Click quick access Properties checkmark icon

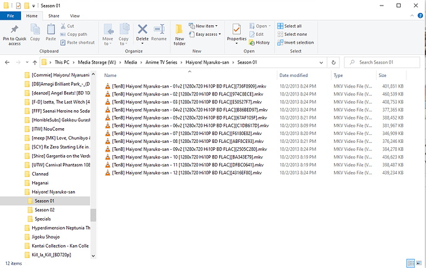click(18, 6)
